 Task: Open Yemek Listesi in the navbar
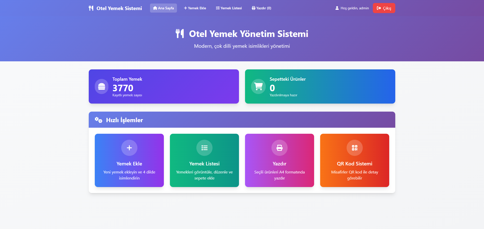229,8
